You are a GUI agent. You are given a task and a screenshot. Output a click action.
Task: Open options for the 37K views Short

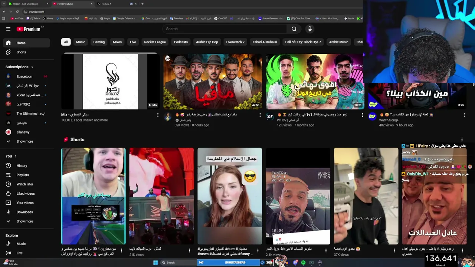tap(394, 251)
